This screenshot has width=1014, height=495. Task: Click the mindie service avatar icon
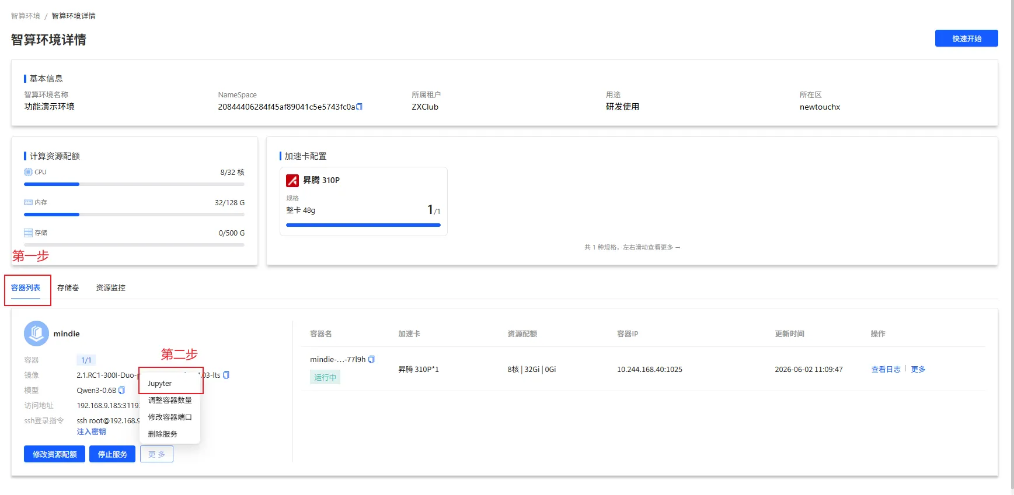(x=36, y=333)
